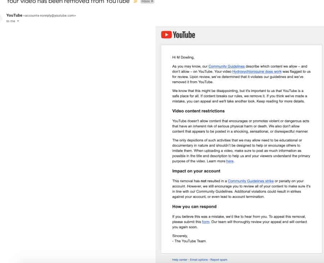Click the 'Impact on your account' heading
The width and height of the screenshot is (324, 263).
[196, 171]
